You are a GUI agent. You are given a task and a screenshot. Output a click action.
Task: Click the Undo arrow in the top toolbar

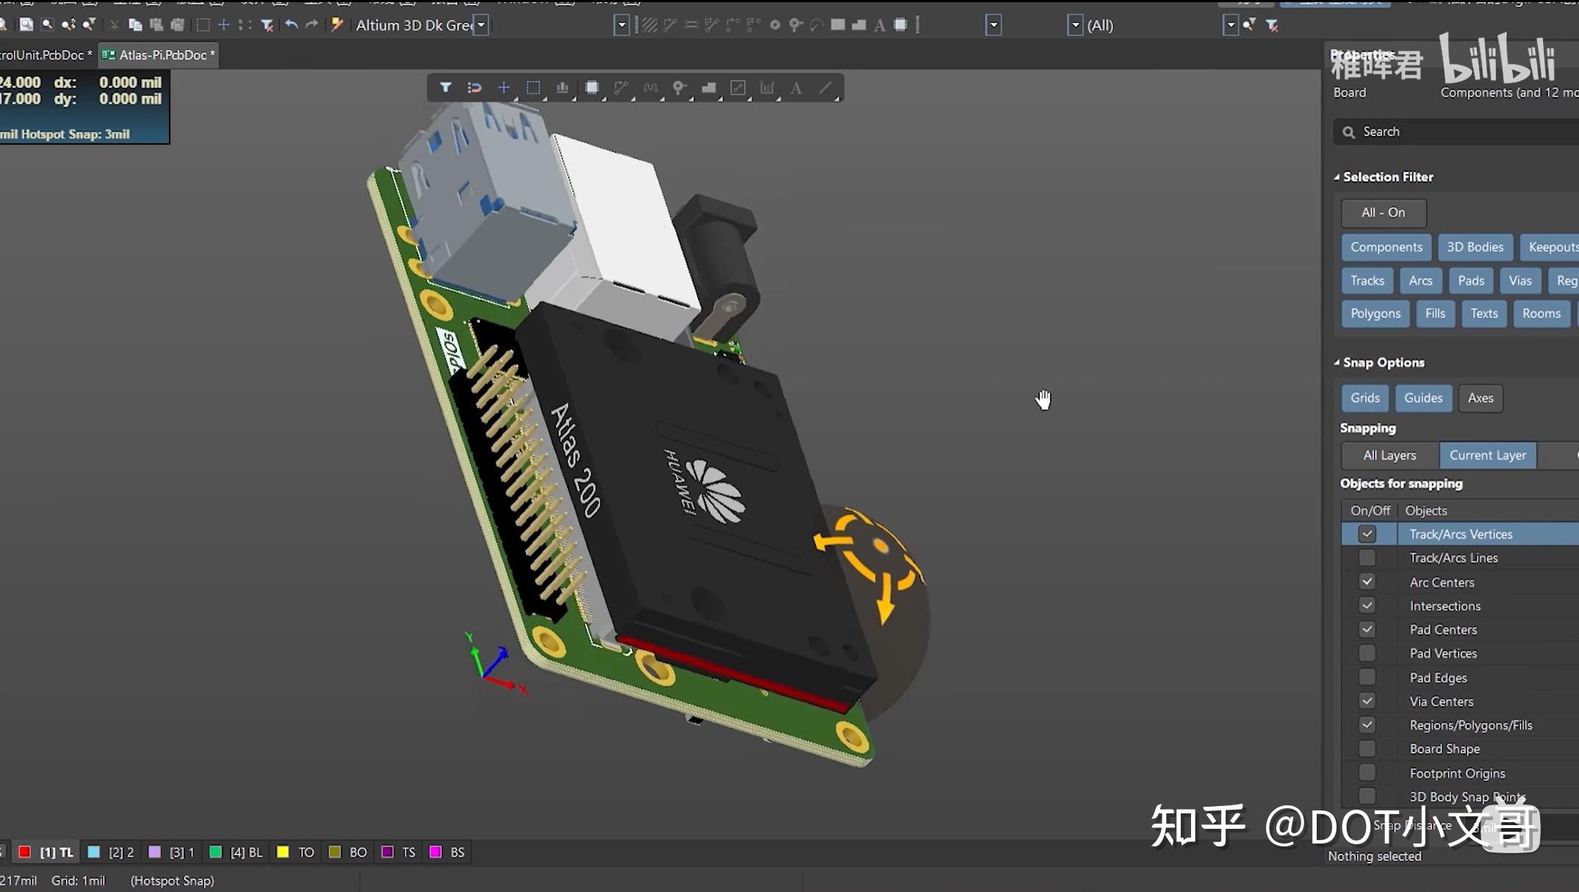point(291,25)
